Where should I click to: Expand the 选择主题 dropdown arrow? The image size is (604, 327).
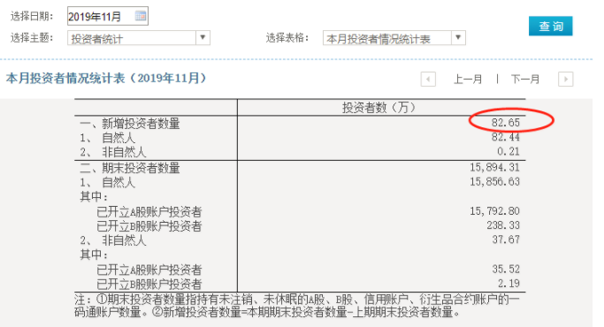click(203, 38)
